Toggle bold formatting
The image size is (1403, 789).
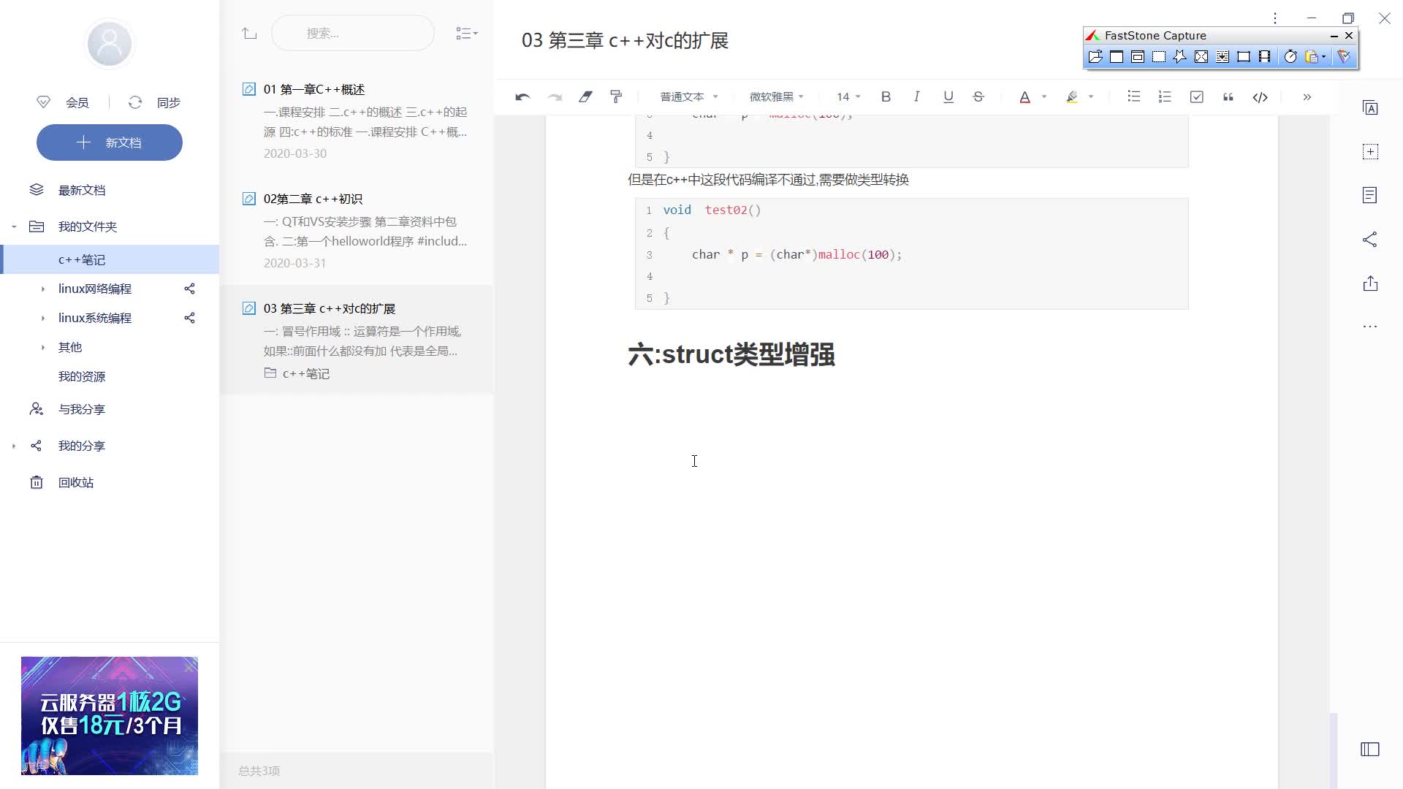[886, 96]
